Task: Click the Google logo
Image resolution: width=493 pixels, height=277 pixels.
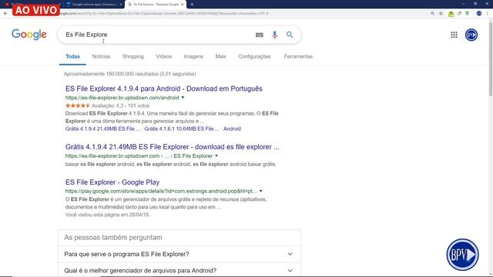Action: coord(29,35)
